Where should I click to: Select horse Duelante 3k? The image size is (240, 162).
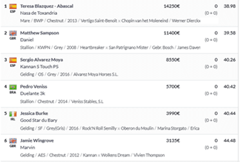pos(33,94)
